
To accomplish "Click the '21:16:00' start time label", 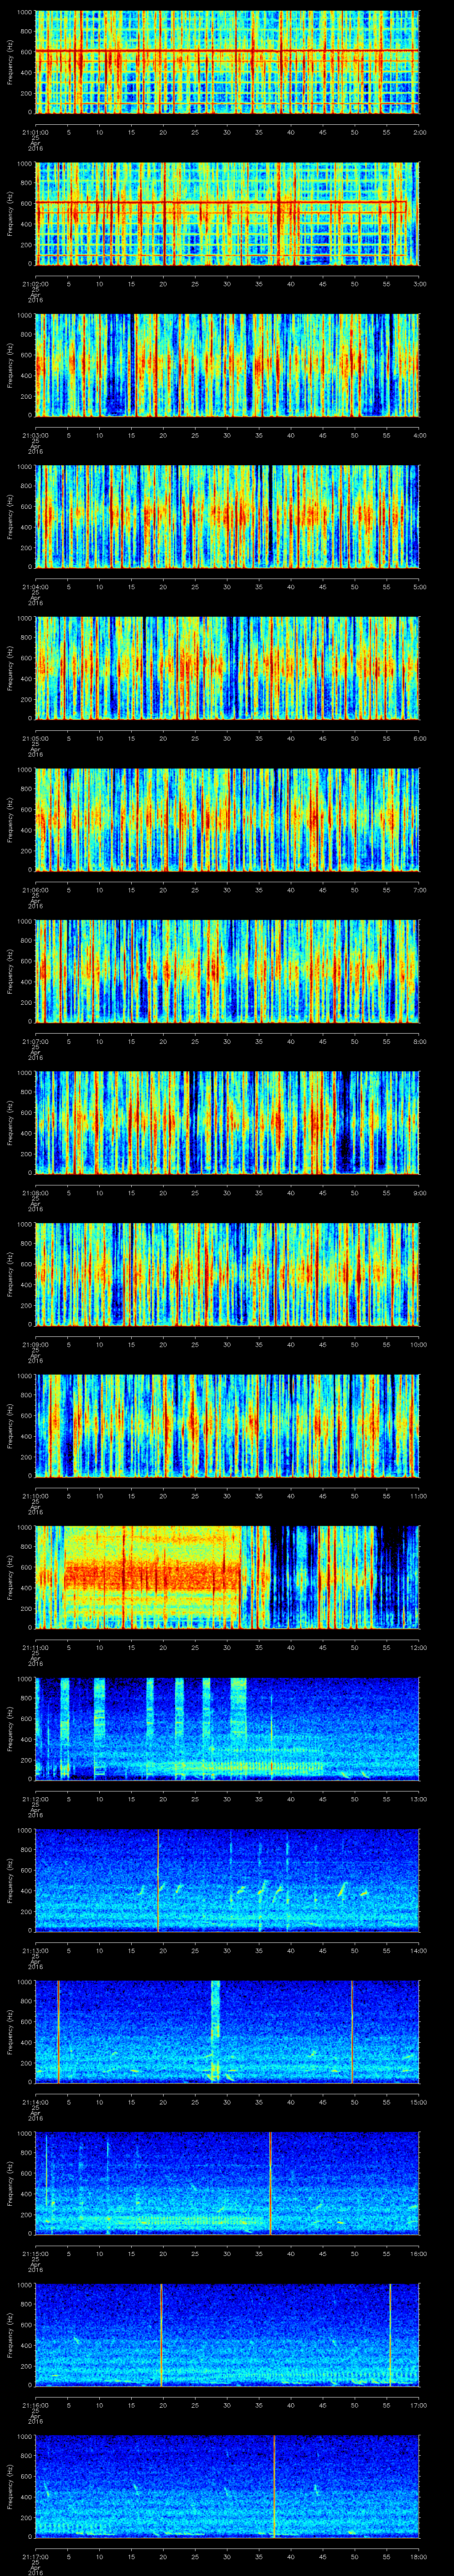I will 35,2404.
